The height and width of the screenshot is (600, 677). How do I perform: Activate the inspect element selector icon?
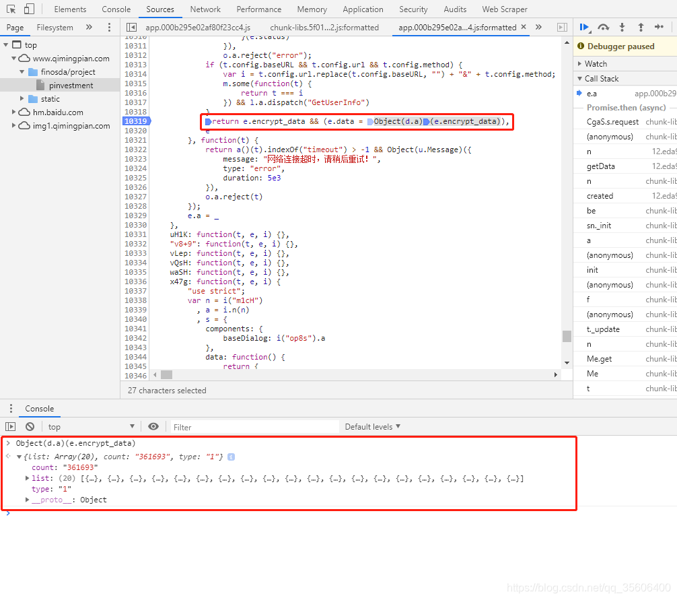tap(11, 9)
